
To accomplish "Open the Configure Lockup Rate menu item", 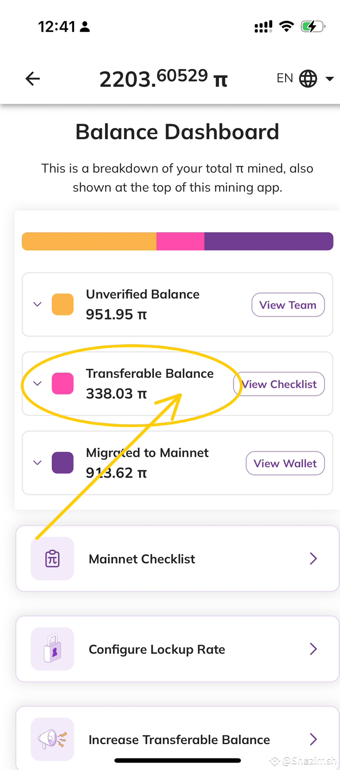I will pos(177,649).
